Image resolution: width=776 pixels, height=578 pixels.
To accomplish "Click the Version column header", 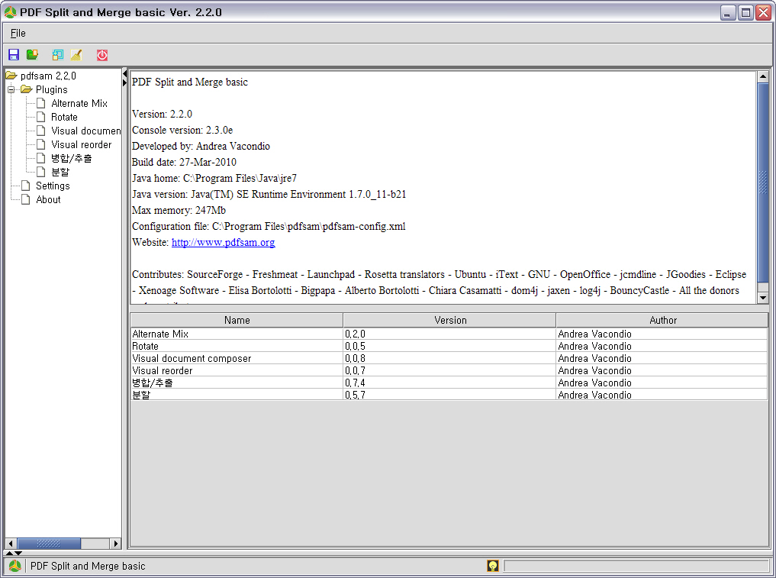I will (x=449, y=320).
